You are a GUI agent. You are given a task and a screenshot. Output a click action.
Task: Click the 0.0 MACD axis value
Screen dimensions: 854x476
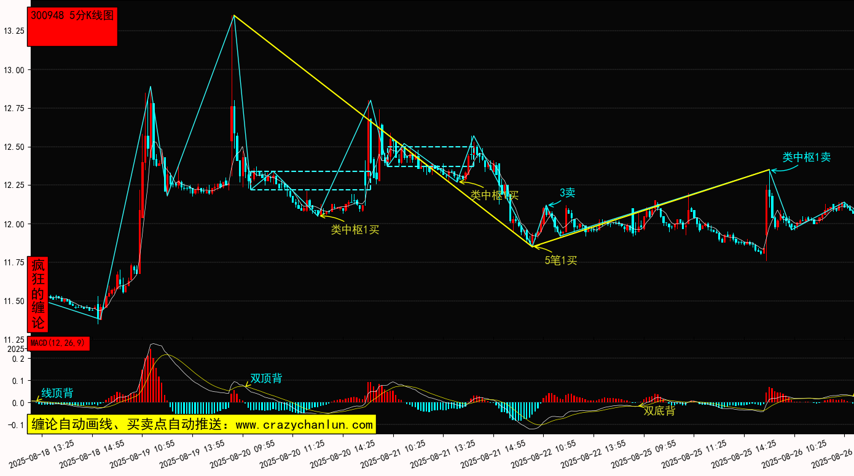pos(18,404)
